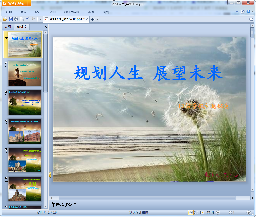256x217 pixels.
Task: Open the 插入 ribbon tab
Action: point(23,12)
